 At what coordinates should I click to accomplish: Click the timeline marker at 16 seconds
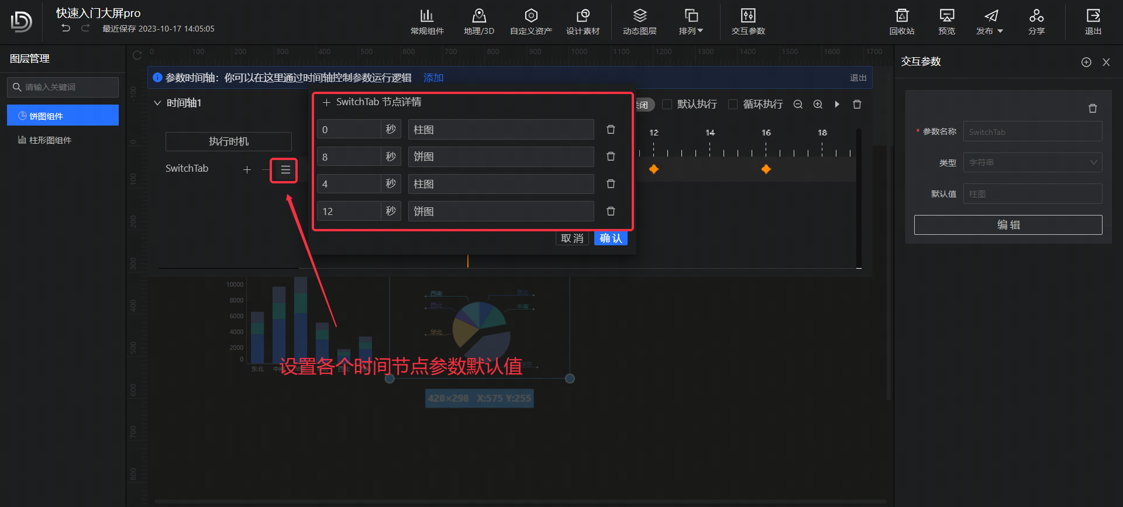coord(766,169)
